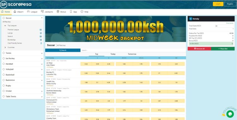Select the Badminton radio button
This screenshot has width=237, height=120.
(x=3, y=80)
